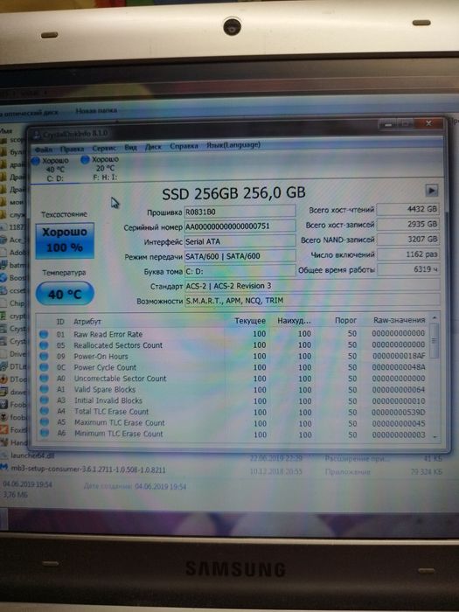This screenshot has width=459, height=612.
Task: Open the Файл menu
Action: tap(44, 150)
